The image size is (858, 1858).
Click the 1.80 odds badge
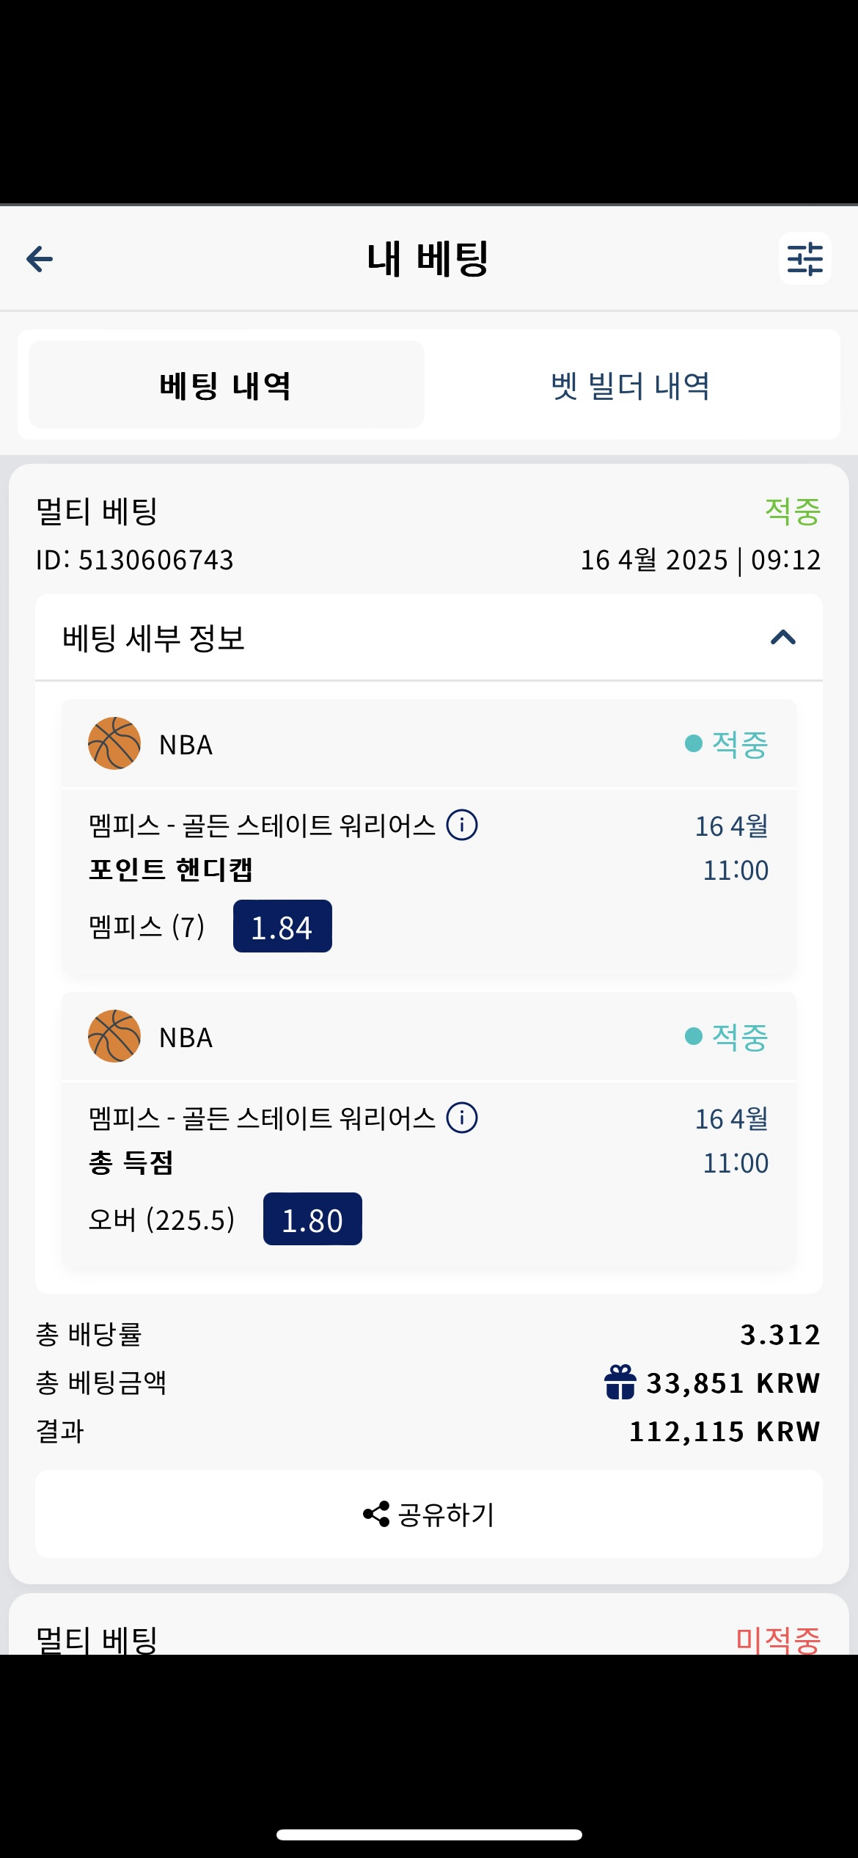(x=312, y=1220)
